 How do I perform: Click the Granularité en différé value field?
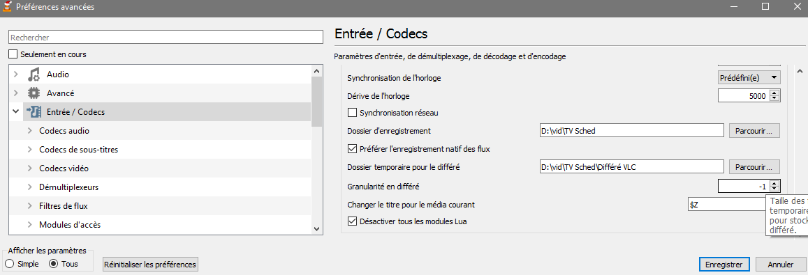744,186
